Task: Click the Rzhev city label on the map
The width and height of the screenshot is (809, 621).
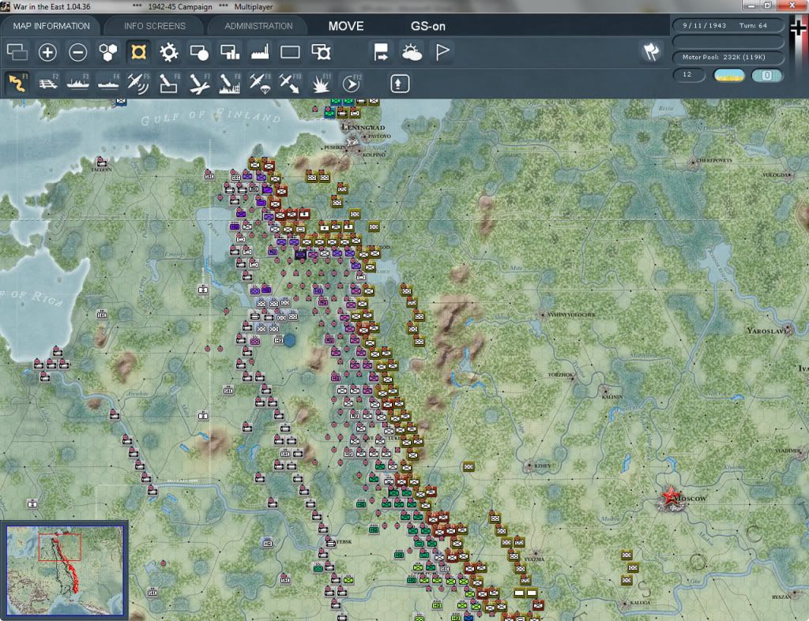Action: pyautogui.click(x=542, y=466)
